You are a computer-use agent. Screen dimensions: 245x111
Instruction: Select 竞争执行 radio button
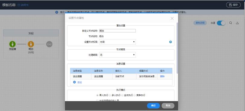pyautogui.click(x=135, y=95)
